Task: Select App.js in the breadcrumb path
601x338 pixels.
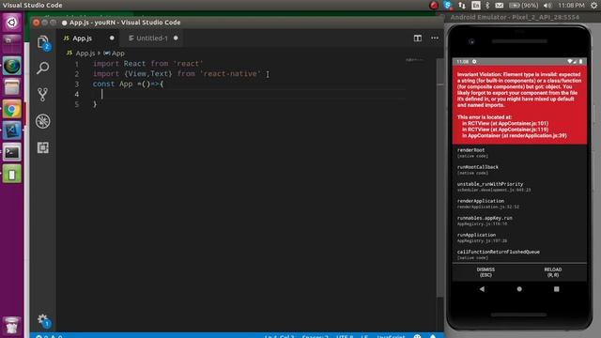Action: click(85, 54)
